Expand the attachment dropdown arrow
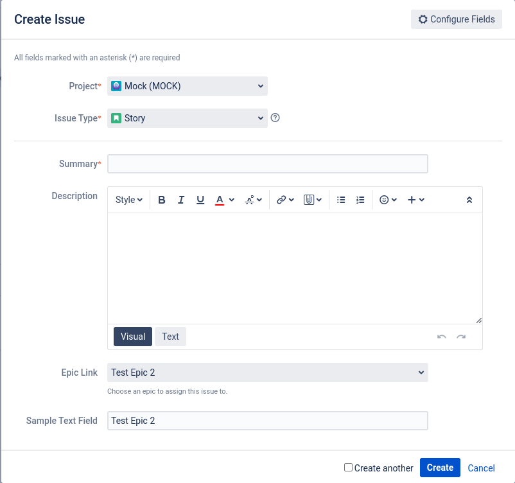The width and height of the screenshot is (515, 483). click(x=319, y=200)
